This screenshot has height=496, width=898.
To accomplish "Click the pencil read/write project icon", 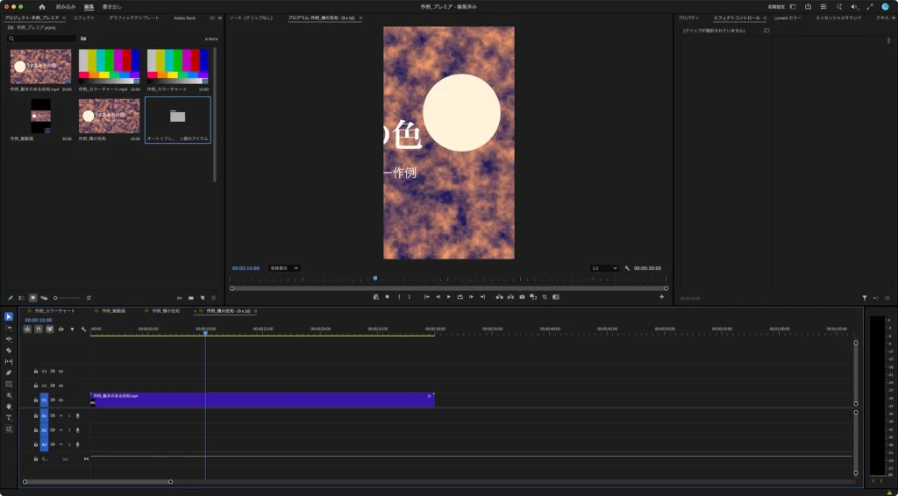I will pos(10,298).
